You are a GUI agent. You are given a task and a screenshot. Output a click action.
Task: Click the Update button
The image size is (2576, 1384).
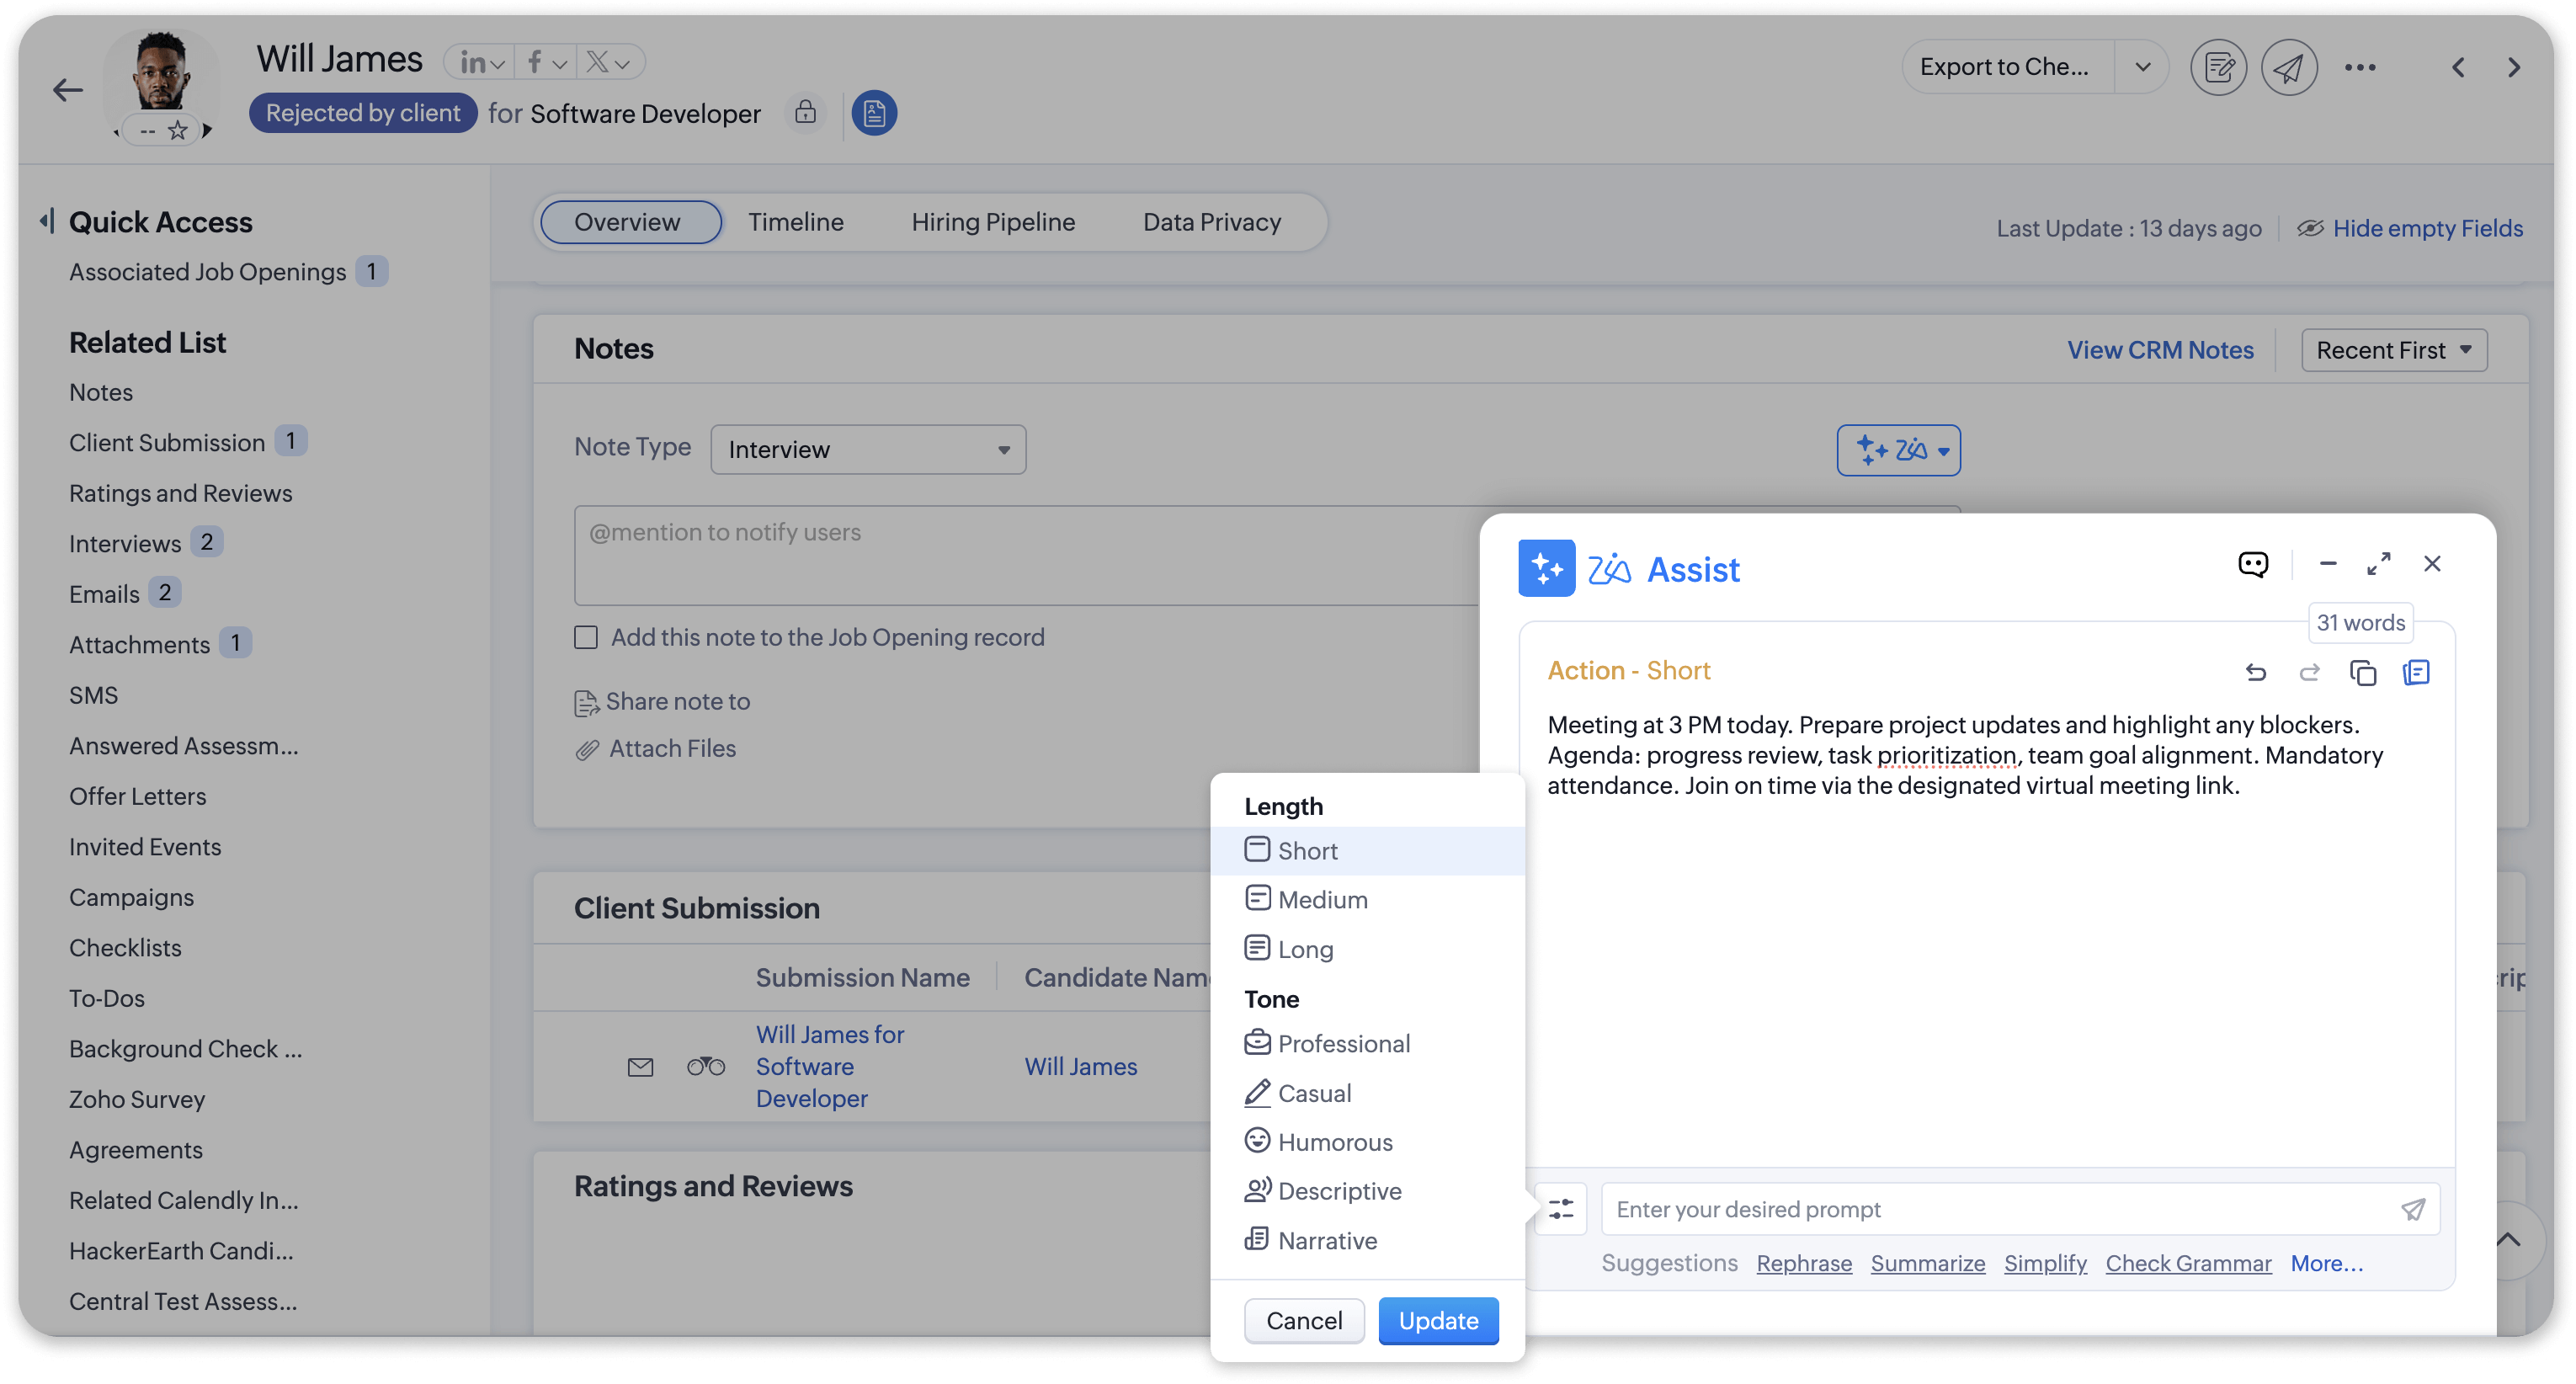point(1437,1320)
